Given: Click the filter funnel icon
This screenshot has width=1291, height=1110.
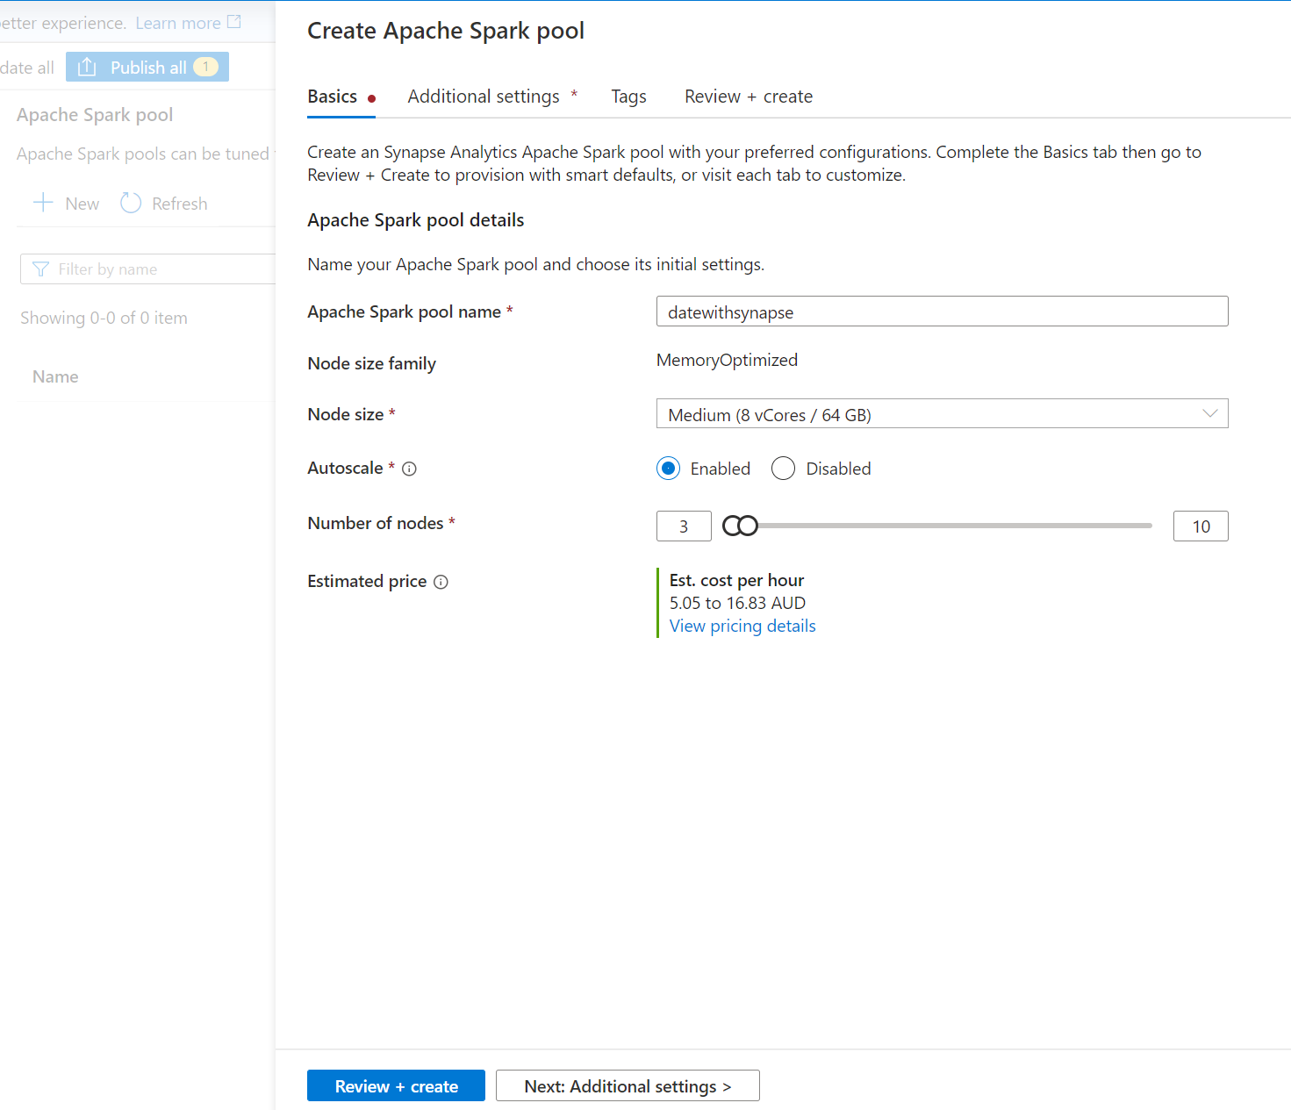Looking at the screenshot, I should 40,269.
